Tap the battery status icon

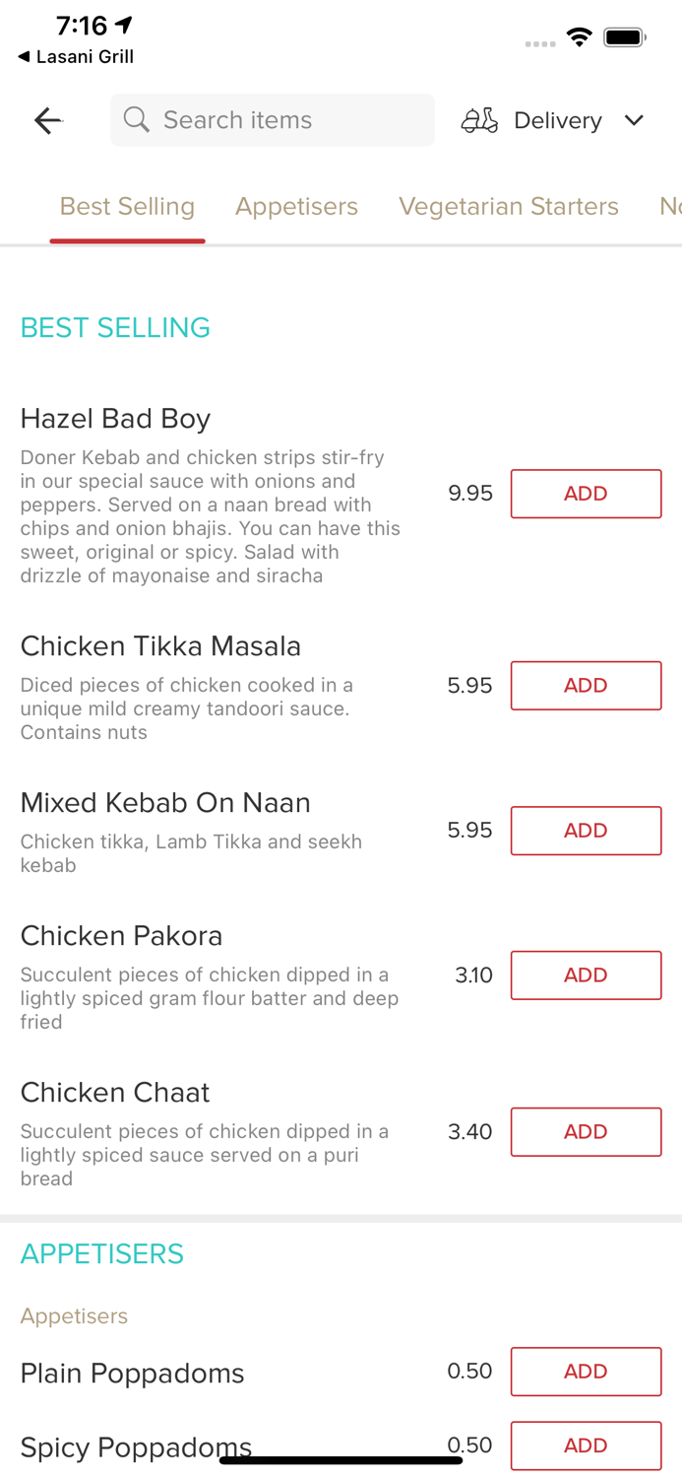tap(625, 38)
